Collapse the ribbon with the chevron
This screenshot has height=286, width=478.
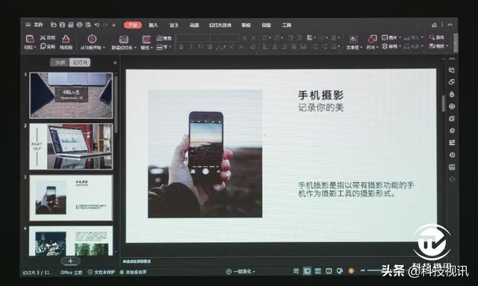(450, 25)
